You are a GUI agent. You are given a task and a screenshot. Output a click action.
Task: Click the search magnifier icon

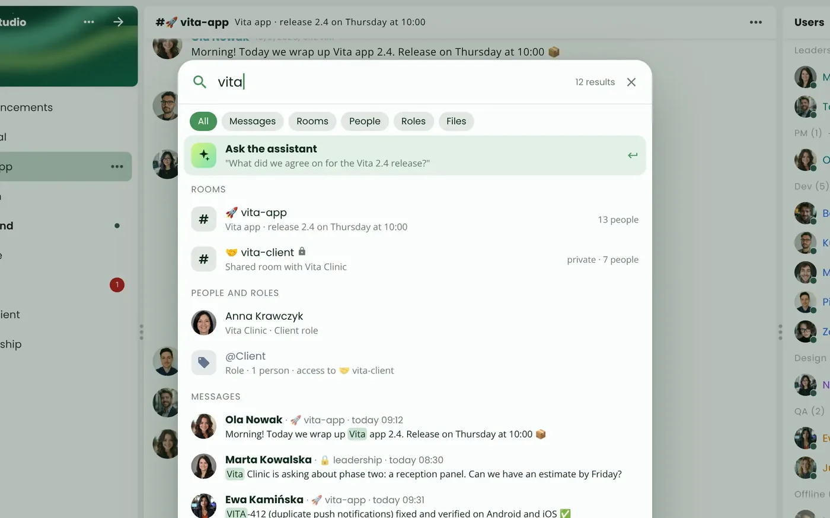click(200, 82)
